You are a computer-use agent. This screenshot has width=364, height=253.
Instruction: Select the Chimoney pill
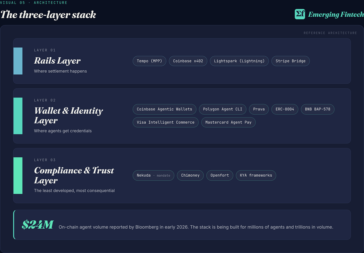point(190,175)
